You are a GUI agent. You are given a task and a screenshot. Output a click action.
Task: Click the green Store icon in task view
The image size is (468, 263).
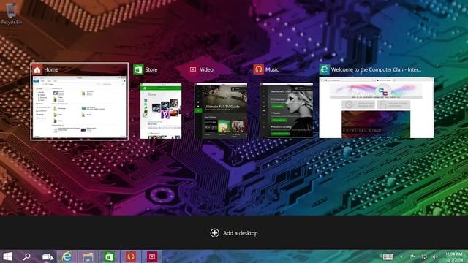pos(138,69)
